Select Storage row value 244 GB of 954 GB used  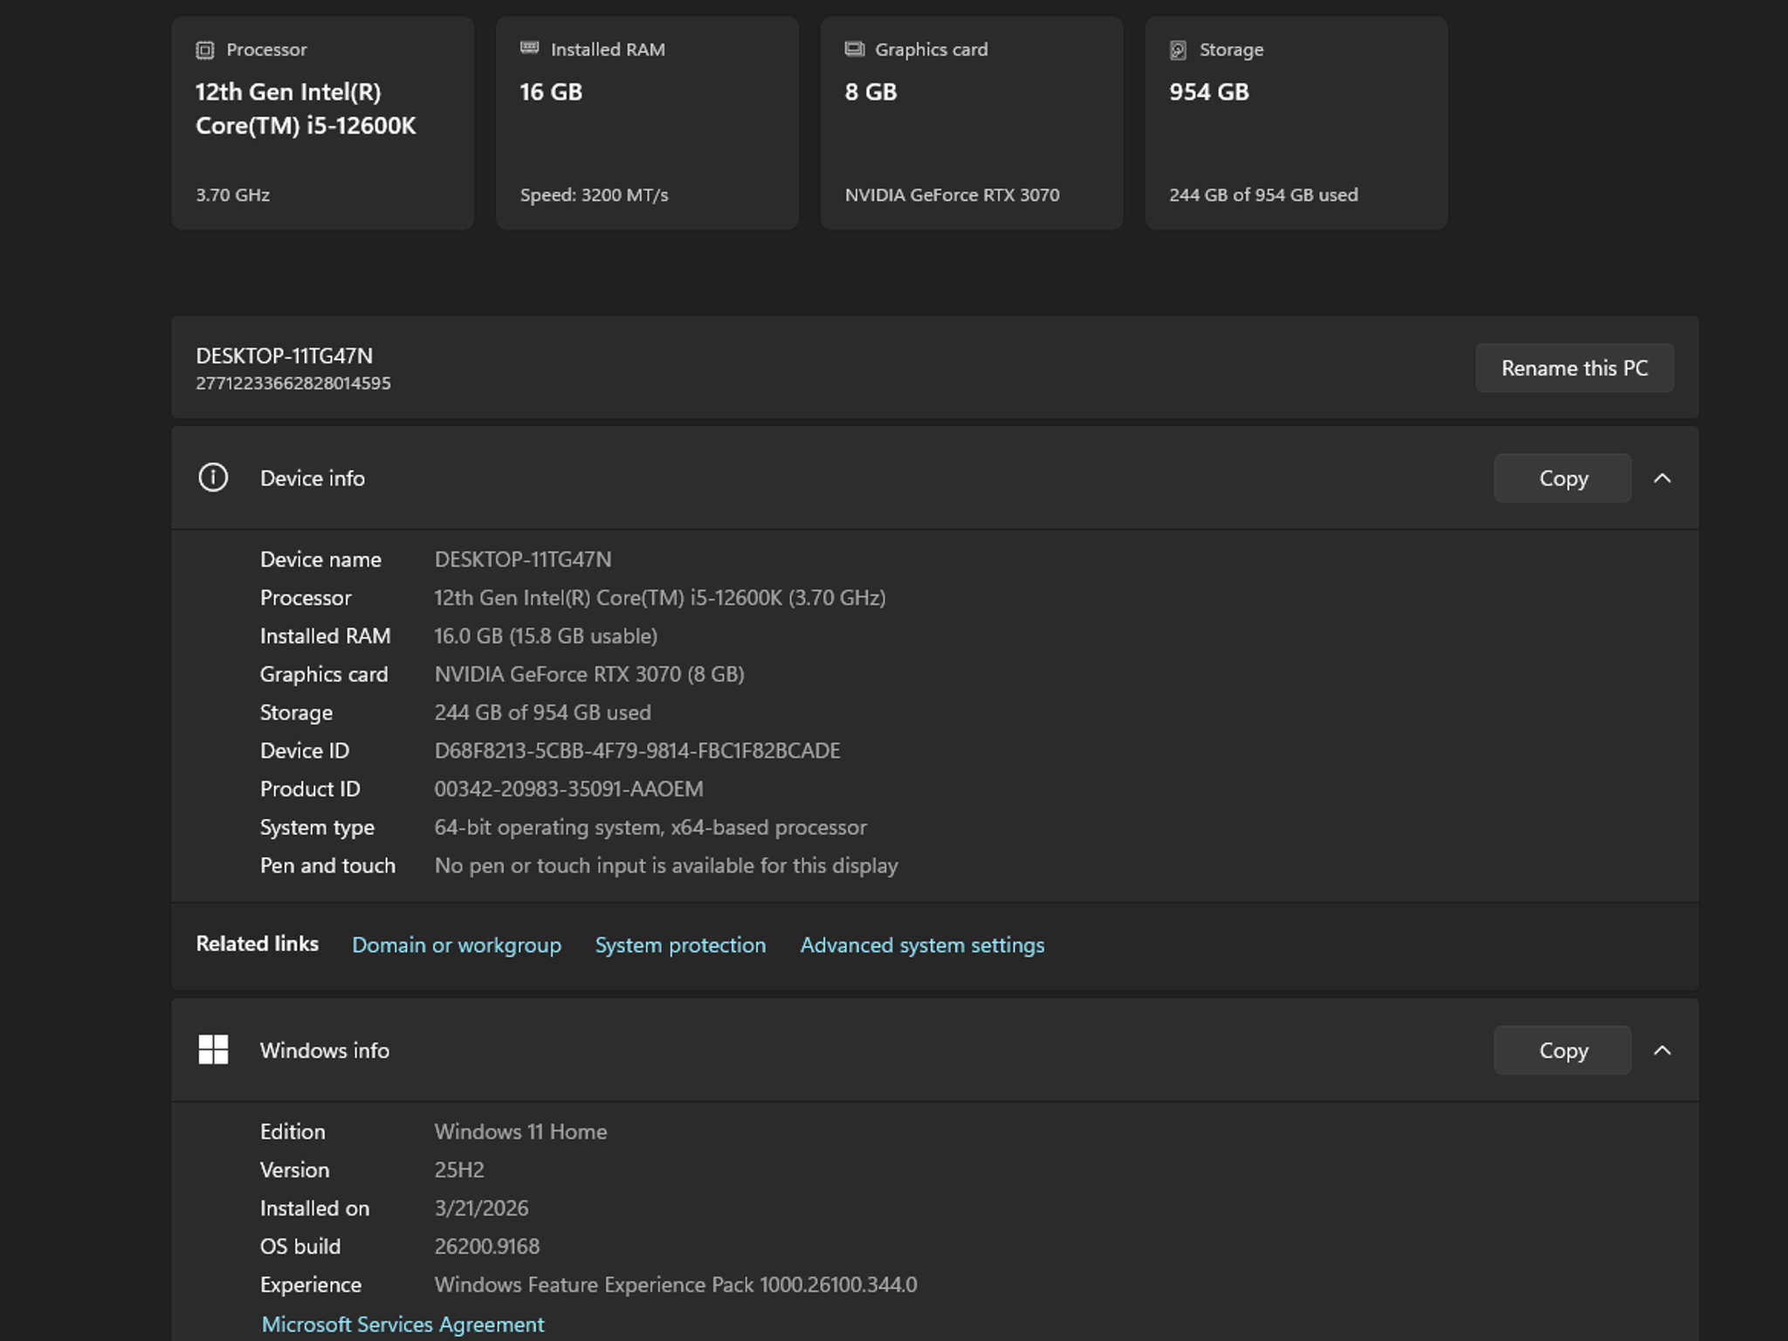(542, 712)
